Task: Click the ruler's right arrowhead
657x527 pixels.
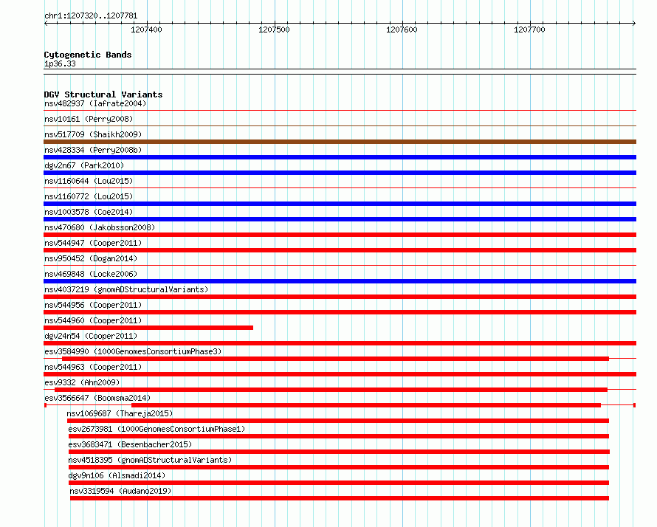Action: (x=634, y=24)
